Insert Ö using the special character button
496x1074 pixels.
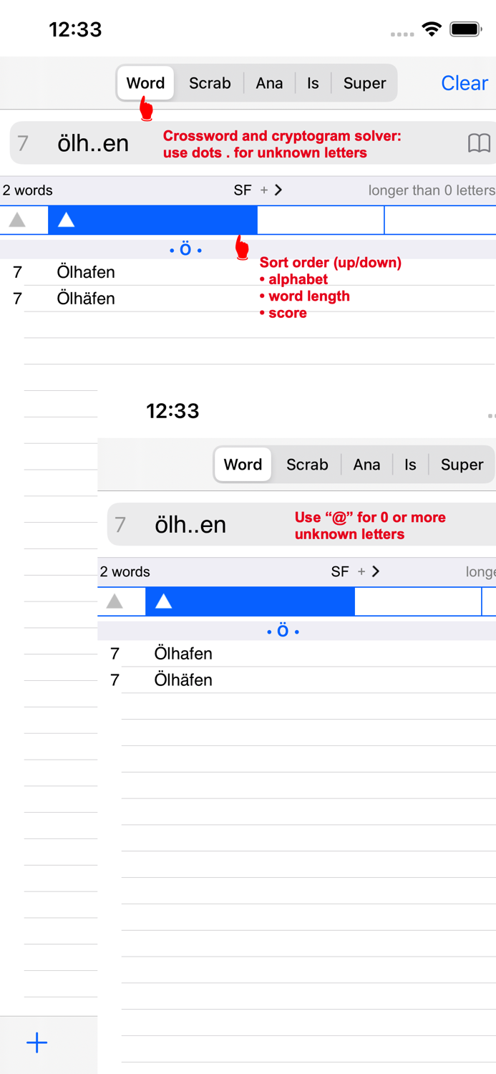click(x=185, y=249)
